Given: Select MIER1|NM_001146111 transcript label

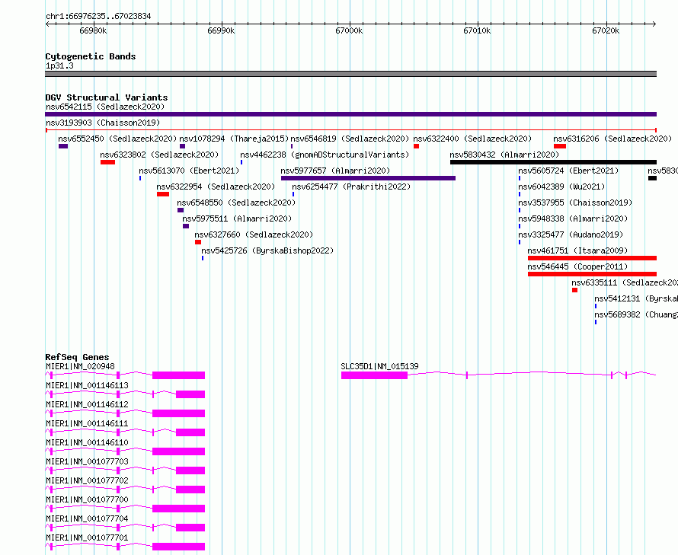Looking at the screenshot, I should pos(87,423).
